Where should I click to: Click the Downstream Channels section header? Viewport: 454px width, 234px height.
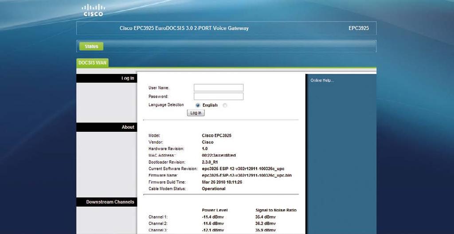point(106,202)
